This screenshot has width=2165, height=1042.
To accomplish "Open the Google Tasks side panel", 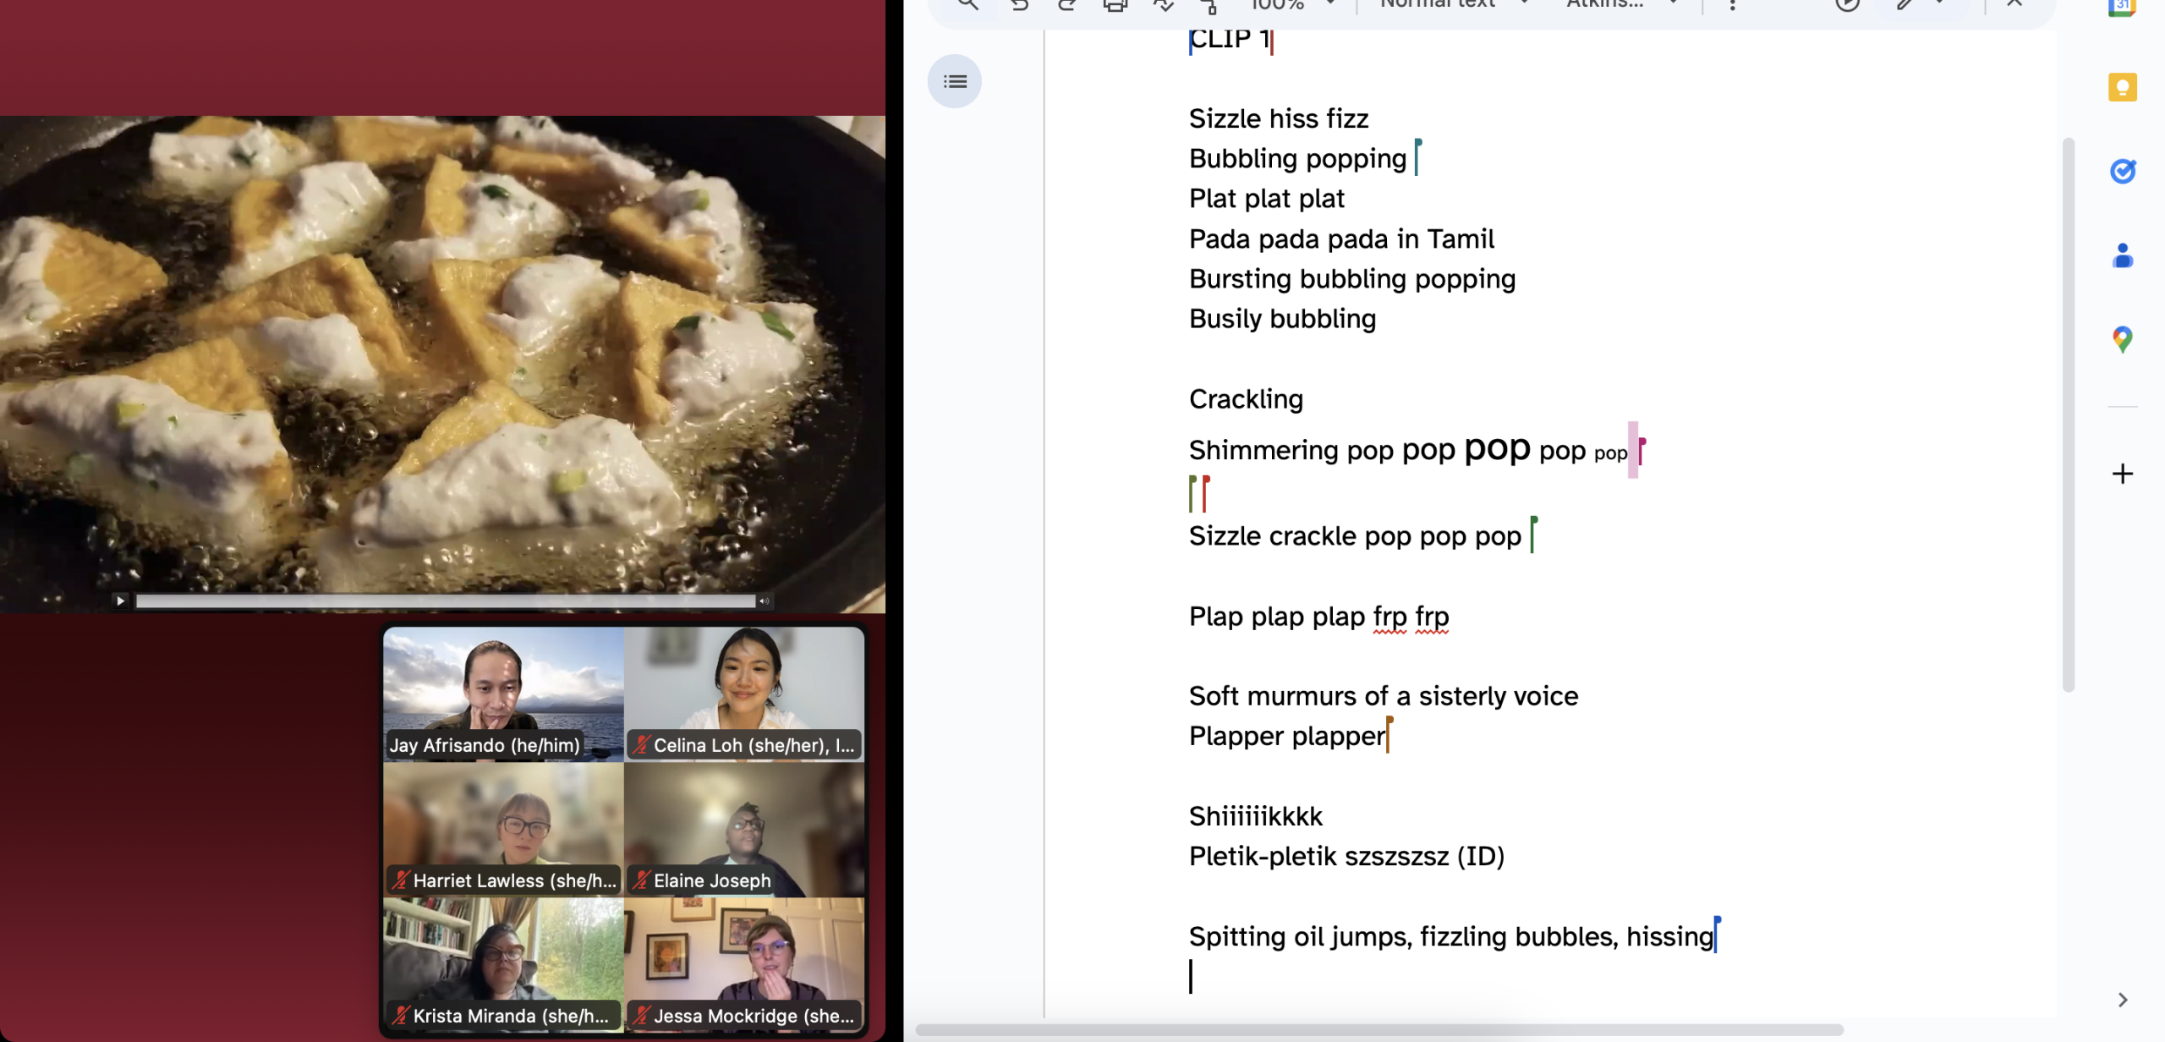I will [2122, 172].
